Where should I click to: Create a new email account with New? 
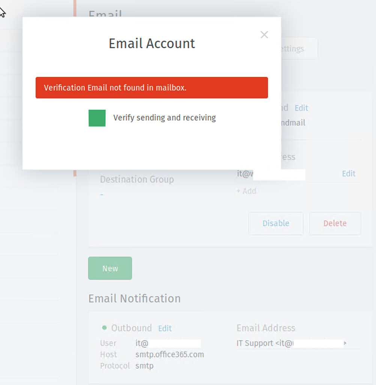(110, 268)
